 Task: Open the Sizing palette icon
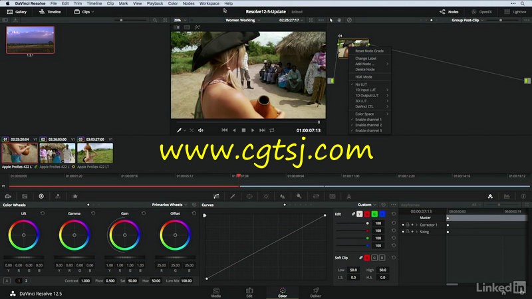316,196
